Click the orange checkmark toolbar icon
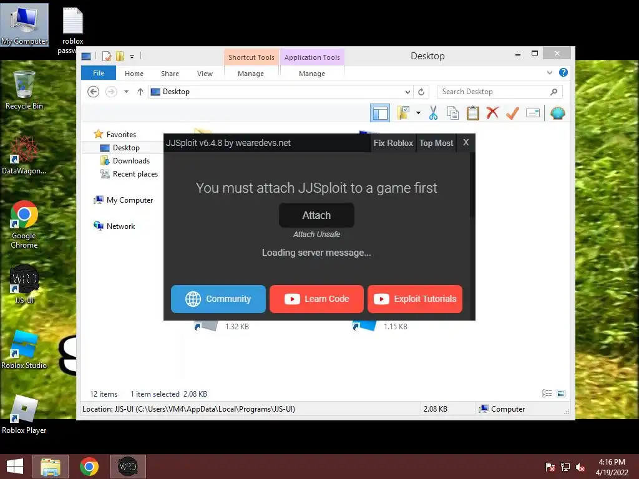 [513, 113]
